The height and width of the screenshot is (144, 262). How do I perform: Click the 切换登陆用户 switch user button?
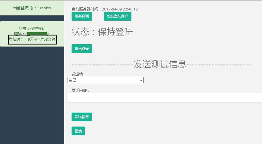[x=118, y=16]
